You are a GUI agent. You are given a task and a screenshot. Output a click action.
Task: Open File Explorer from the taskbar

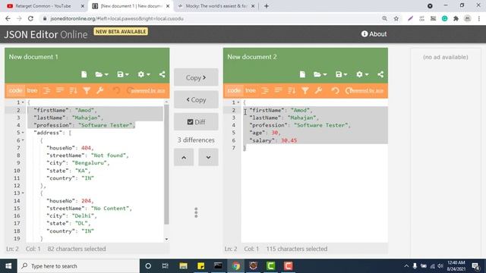click(x=183, y=266)
